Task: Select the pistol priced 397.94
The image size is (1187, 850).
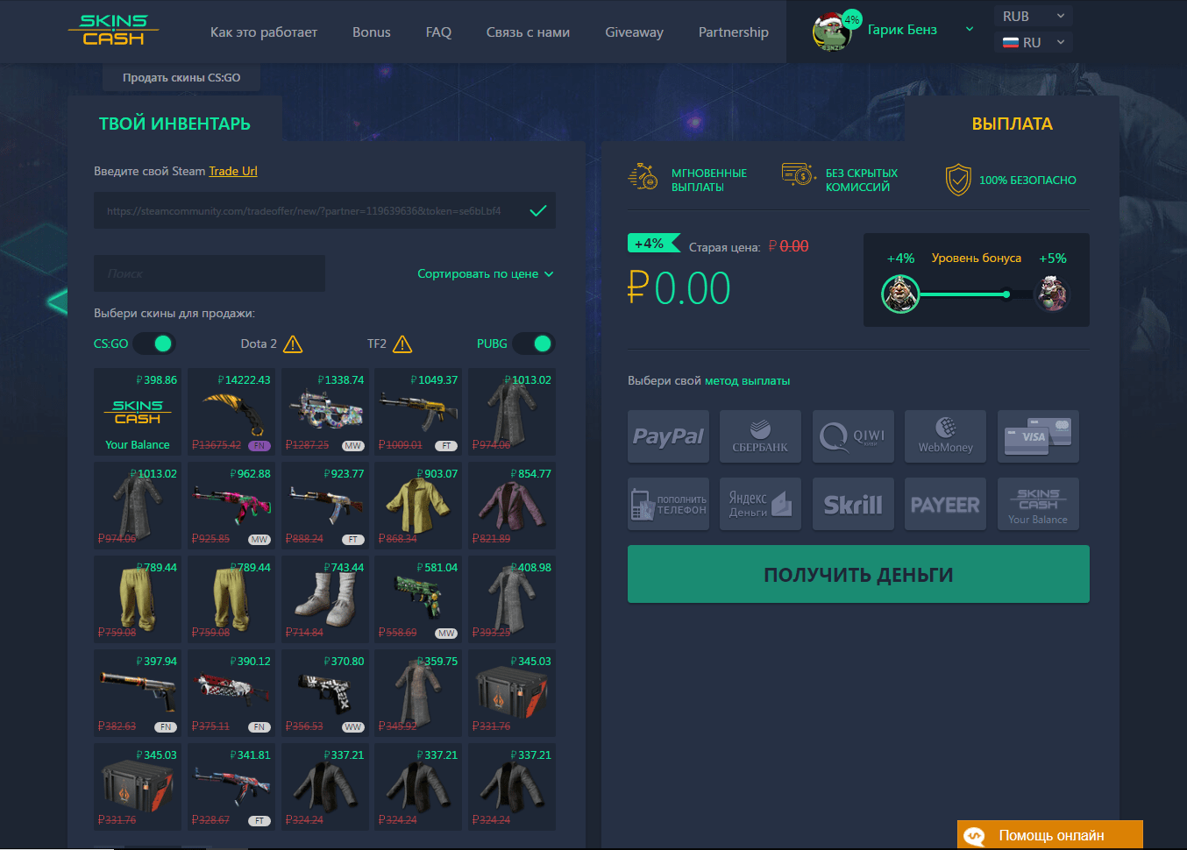Action: [x=138, y=693]
